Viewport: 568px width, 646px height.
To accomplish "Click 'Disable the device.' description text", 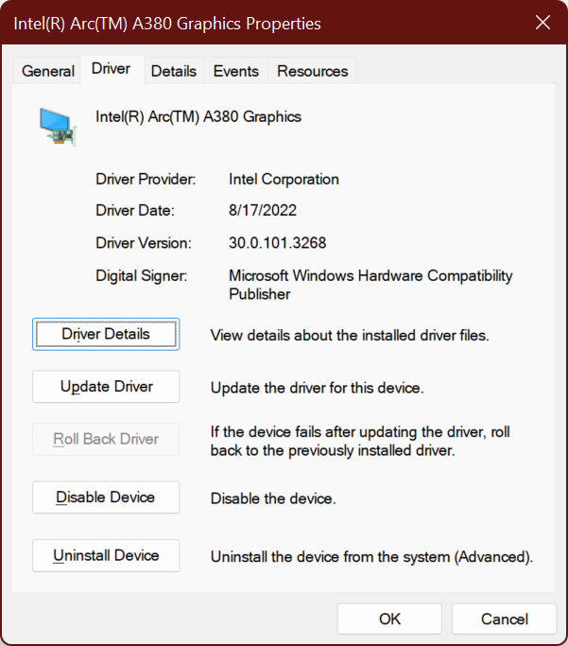I will [273, 498].
